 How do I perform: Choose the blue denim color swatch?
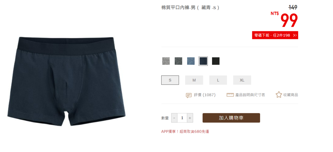point(191,61)
